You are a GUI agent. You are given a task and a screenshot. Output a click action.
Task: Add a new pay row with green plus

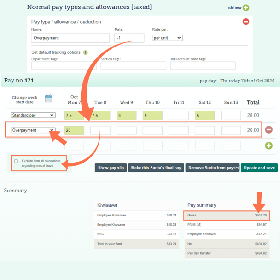pos(268,146)
